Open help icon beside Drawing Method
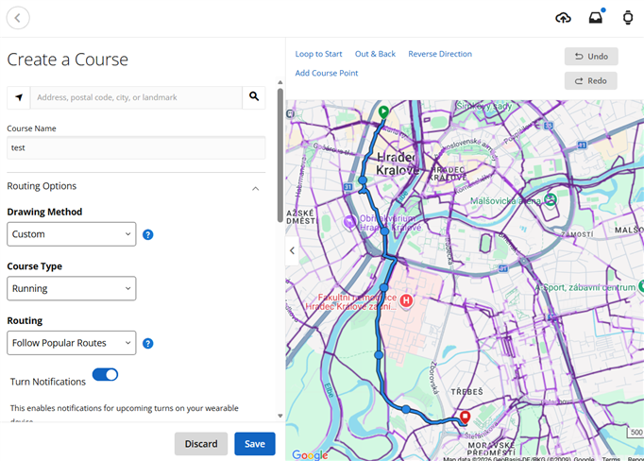 (148, 234)
